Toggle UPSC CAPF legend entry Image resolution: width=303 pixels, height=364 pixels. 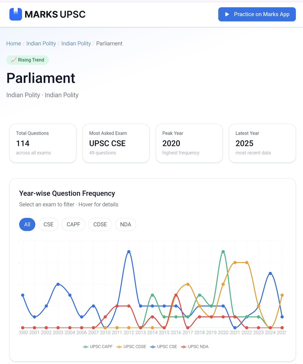click(x=98, y=346)
